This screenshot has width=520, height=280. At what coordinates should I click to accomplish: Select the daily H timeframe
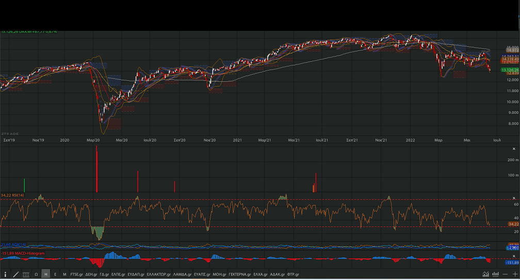pos(46,274)
